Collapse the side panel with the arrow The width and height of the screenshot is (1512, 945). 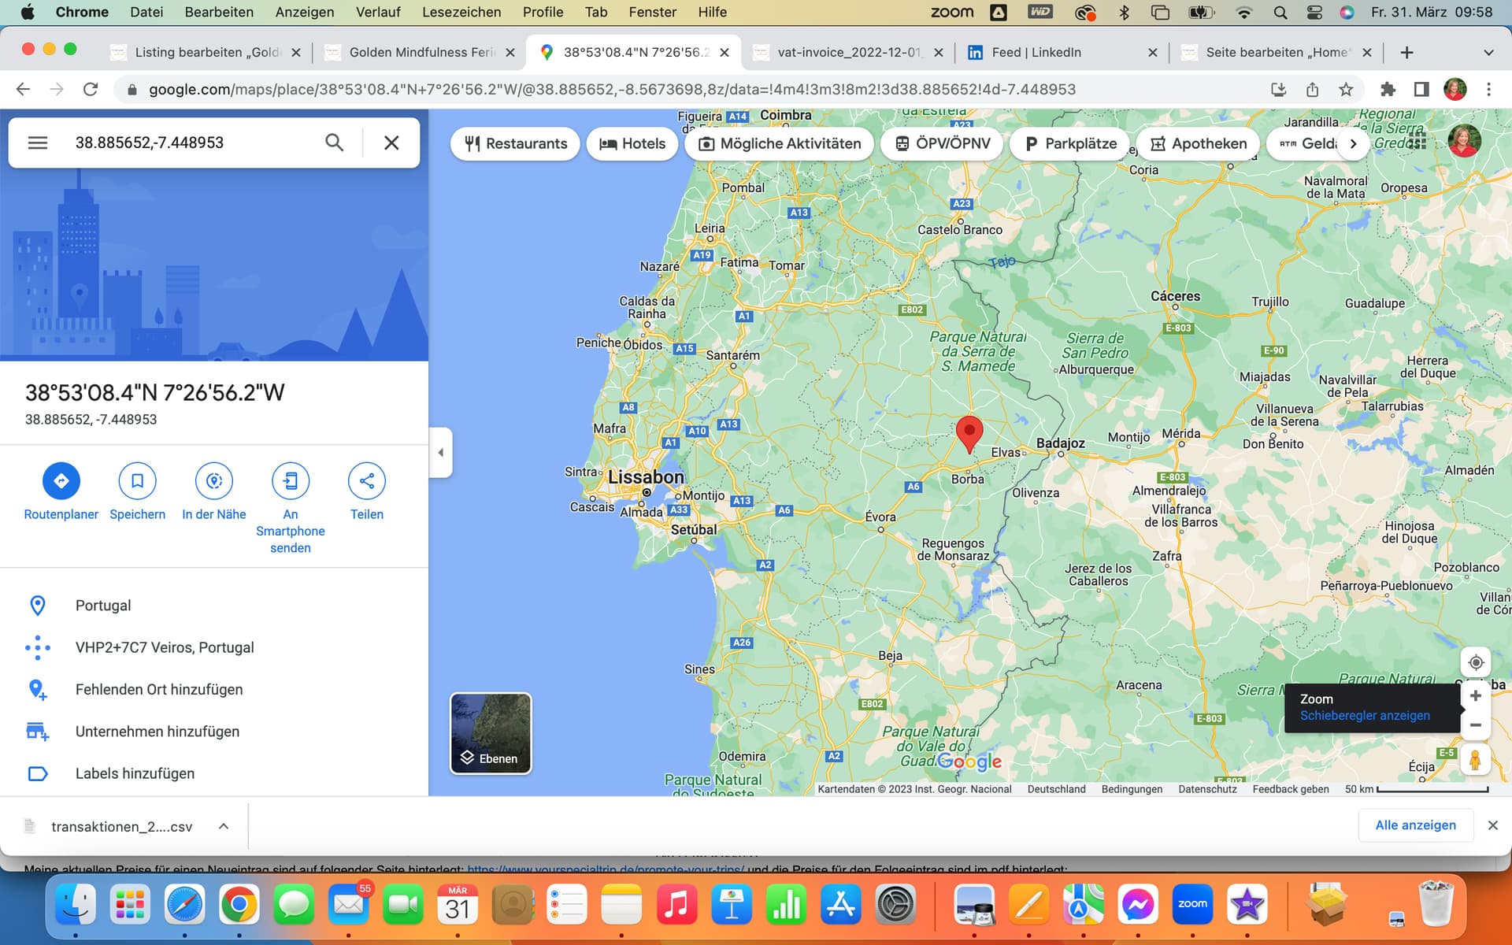pos(441,453)
